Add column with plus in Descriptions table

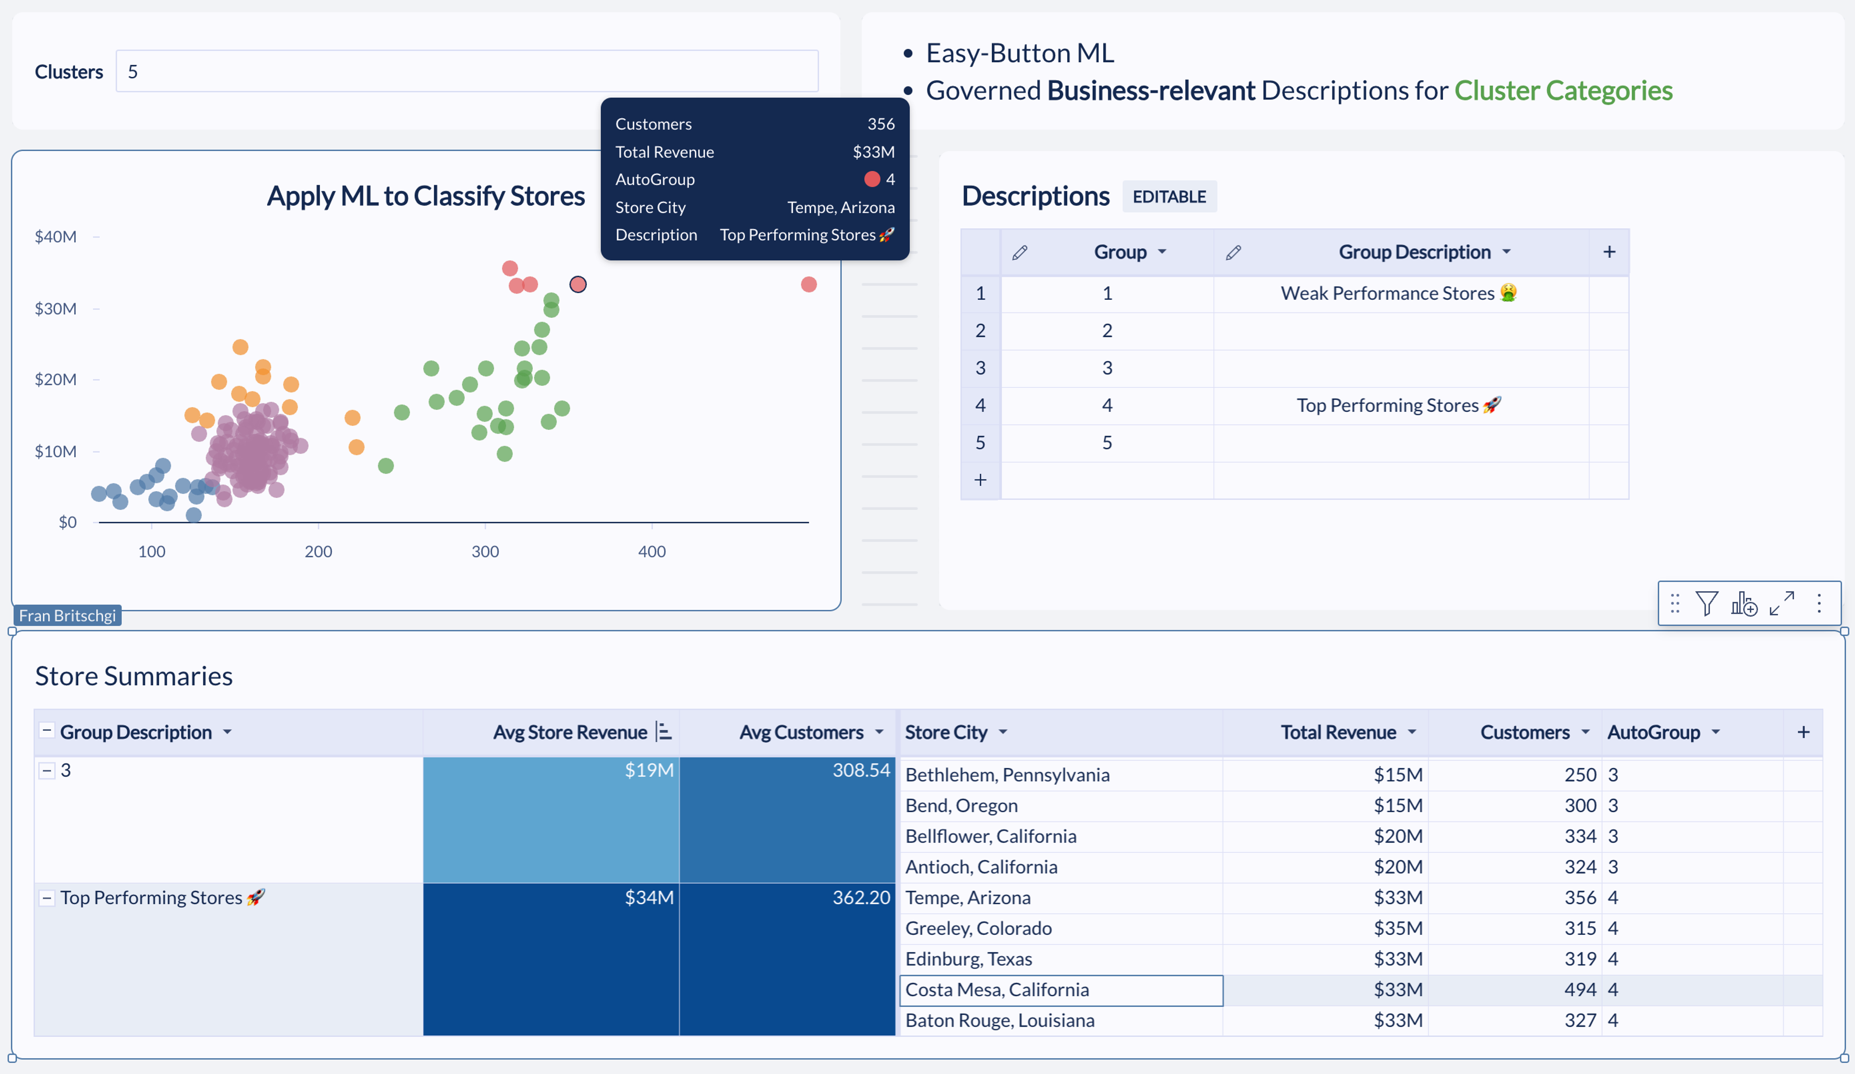[x=1609, y=252]
